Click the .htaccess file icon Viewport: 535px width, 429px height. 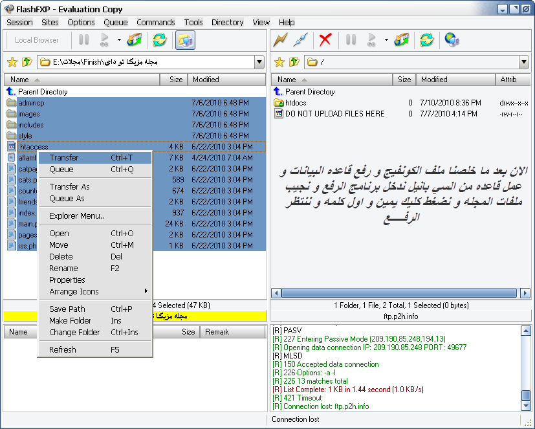tap(12, 146)
